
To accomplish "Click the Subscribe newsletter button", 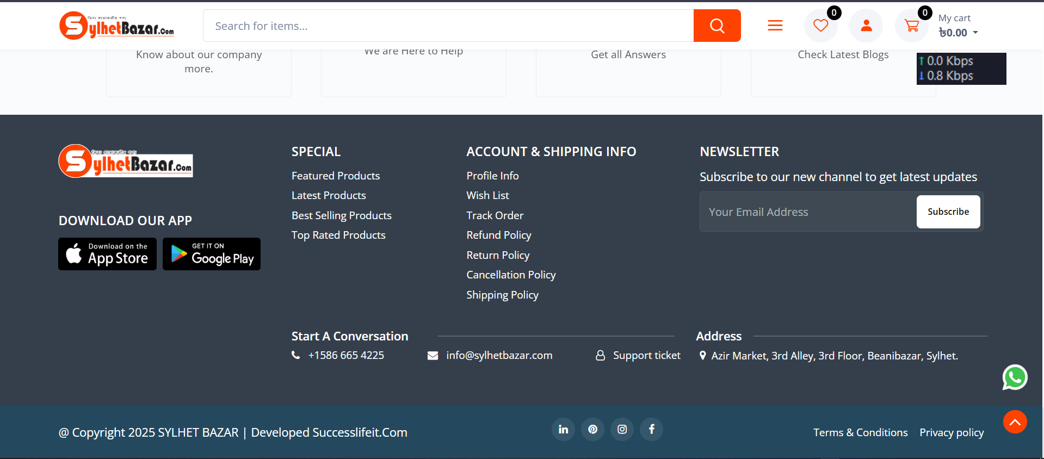I will click(948, 212).
